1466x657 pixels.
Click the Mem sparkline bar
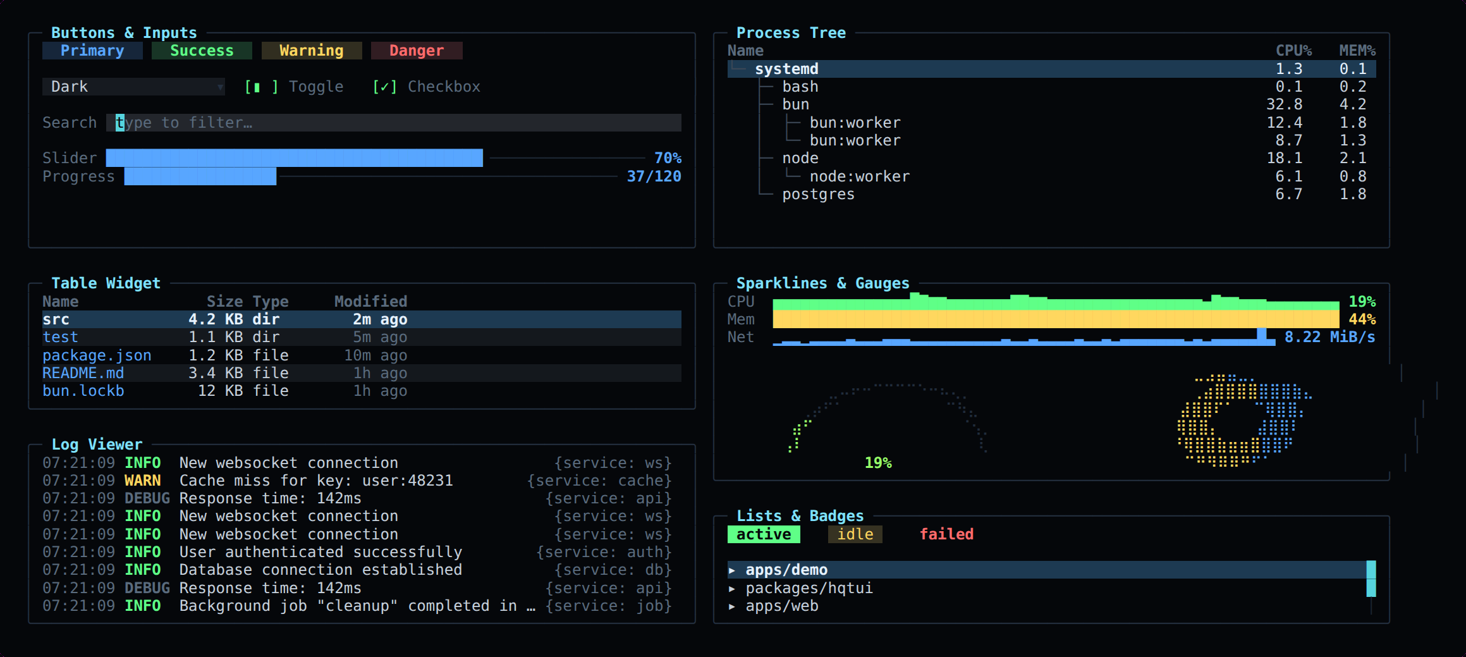point(1056,319)
